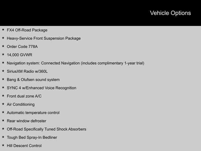201x151 pixels.
Task: Click Off-Road Specifically Tuned Shock Absorbers text
Action: [46, 129]
